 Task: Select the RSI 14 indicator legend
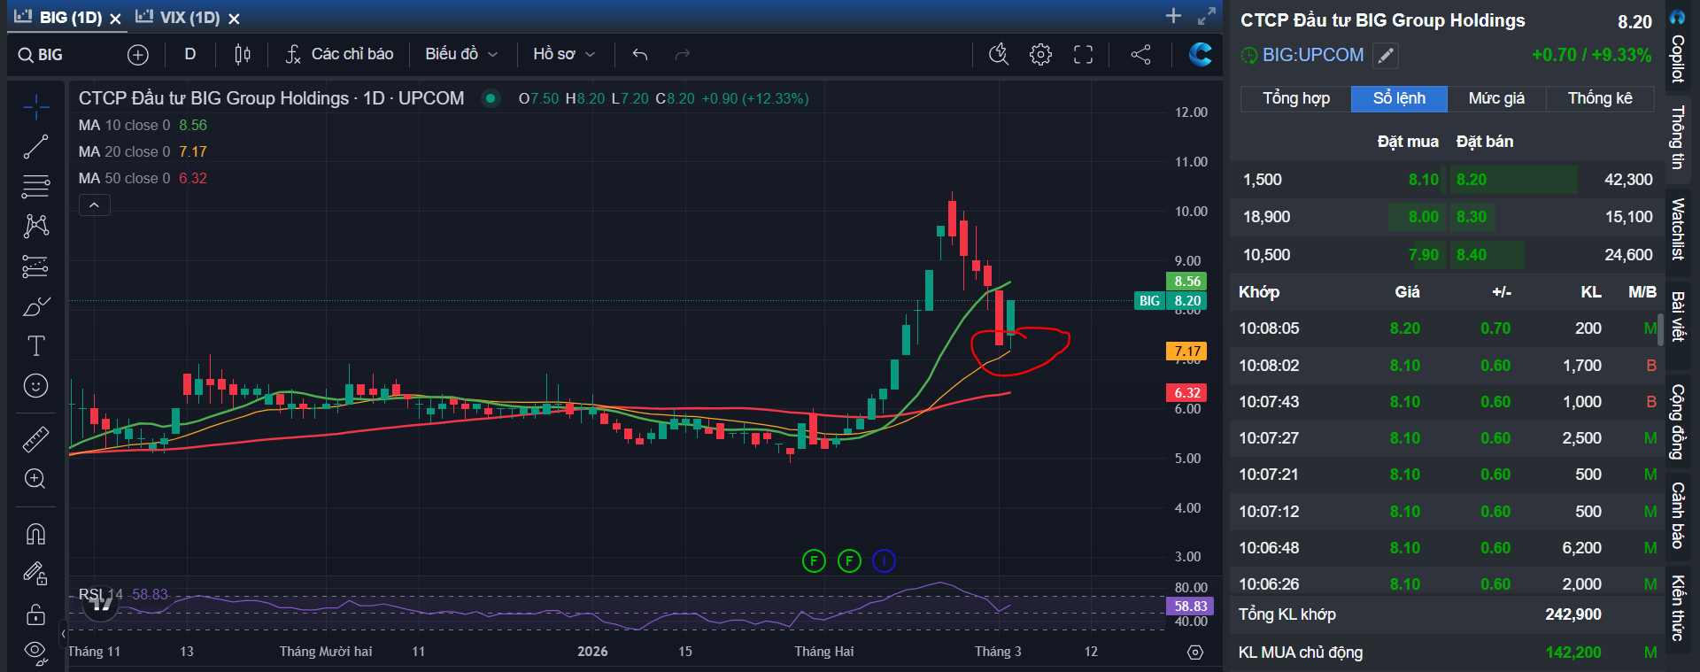tap(123, 594)
